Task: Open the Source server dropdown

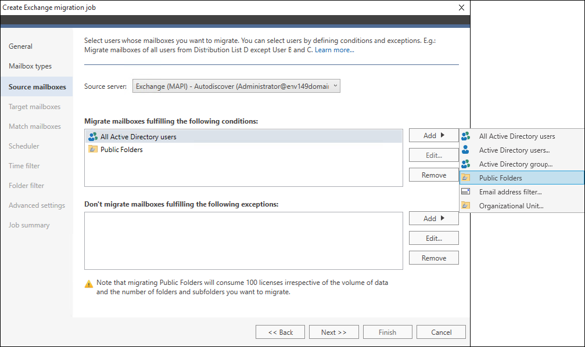Action: pyautogui.click(x=236, y=86)
